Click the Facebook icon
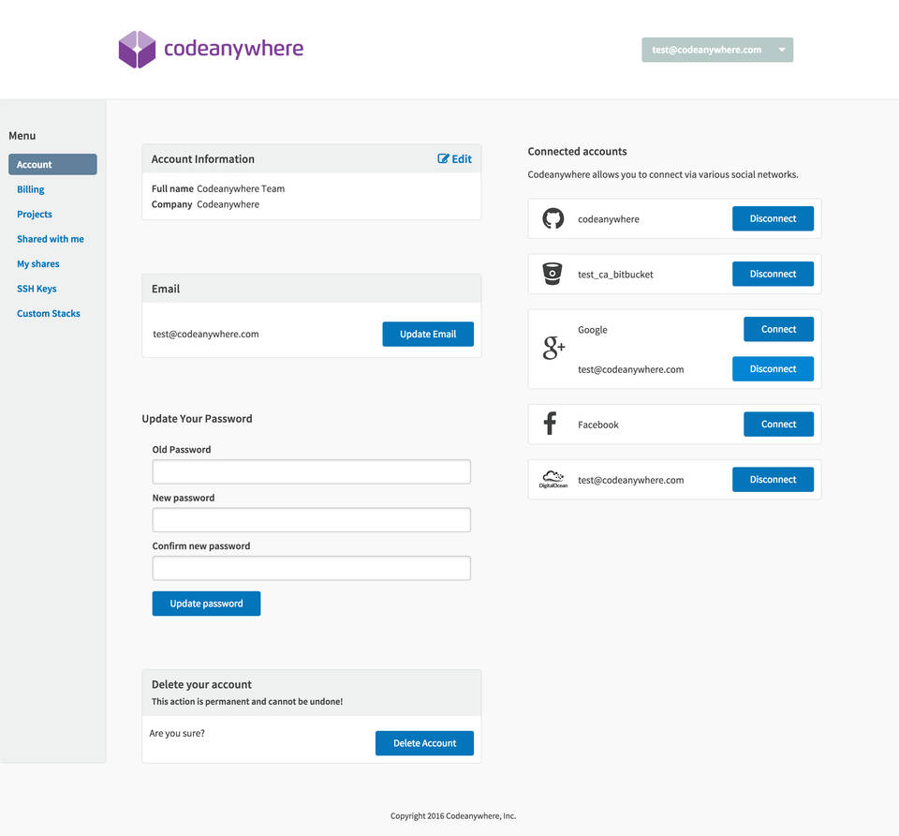The image size is (899, 836). pyautogui.click(x=551, y=425)
